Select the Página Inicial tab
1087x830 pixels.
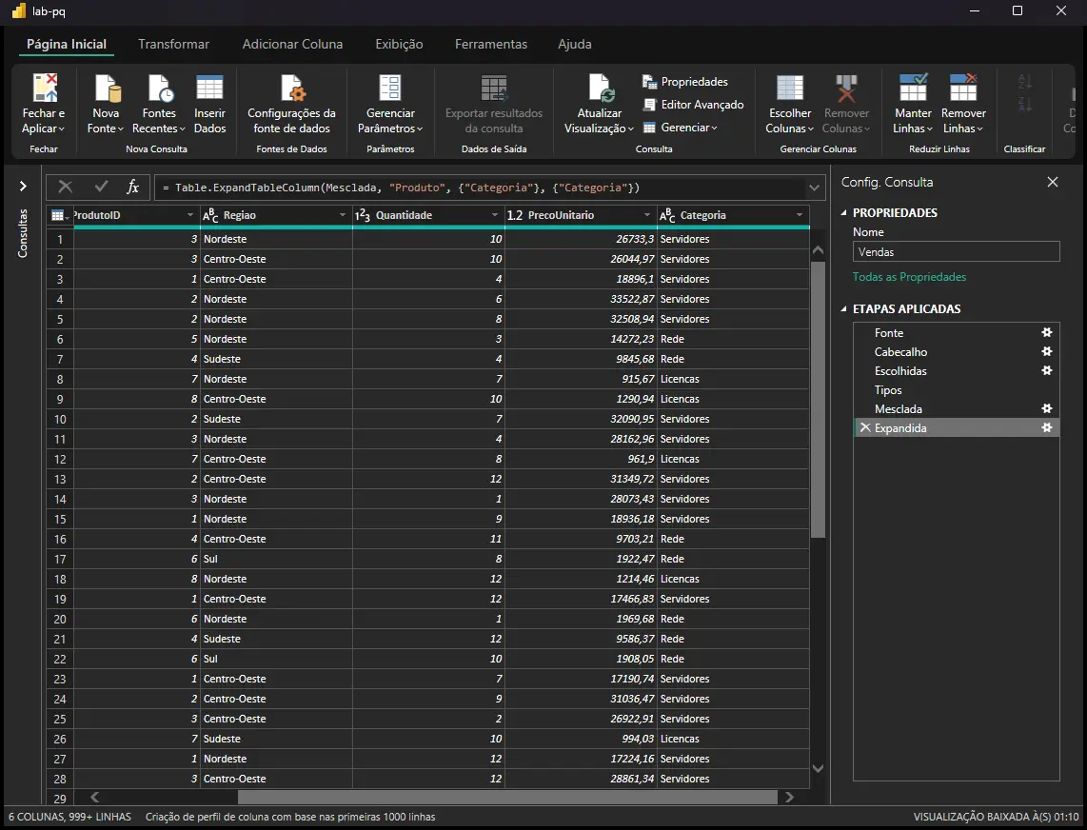coord(67,44)
